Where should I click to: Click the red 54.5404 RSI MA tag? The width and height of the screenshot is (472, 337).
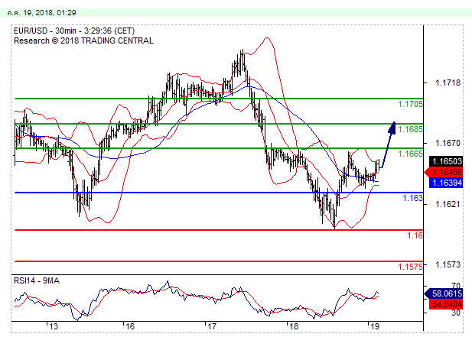point(446,304)
